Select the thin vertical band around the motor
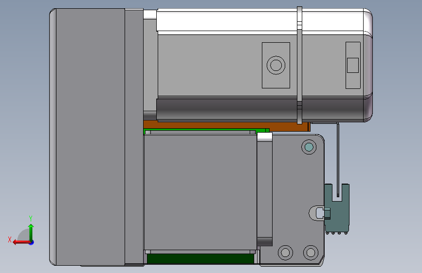 (299, 65)
